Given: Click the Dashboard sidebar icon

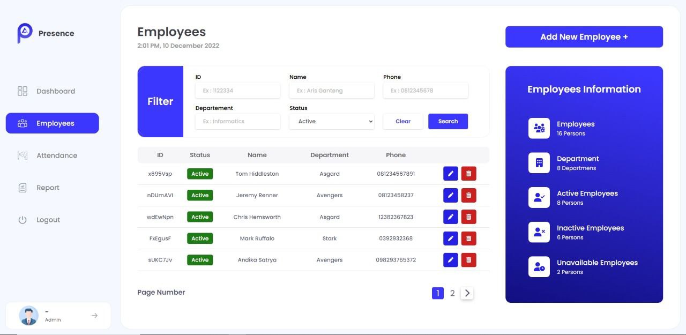Looking at the screenshot, I should [21, 91].
